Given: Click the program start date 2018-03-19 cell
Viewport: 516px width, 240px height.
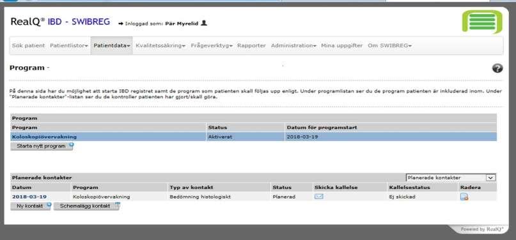Looking at the screenshot, I should [391, 137].
